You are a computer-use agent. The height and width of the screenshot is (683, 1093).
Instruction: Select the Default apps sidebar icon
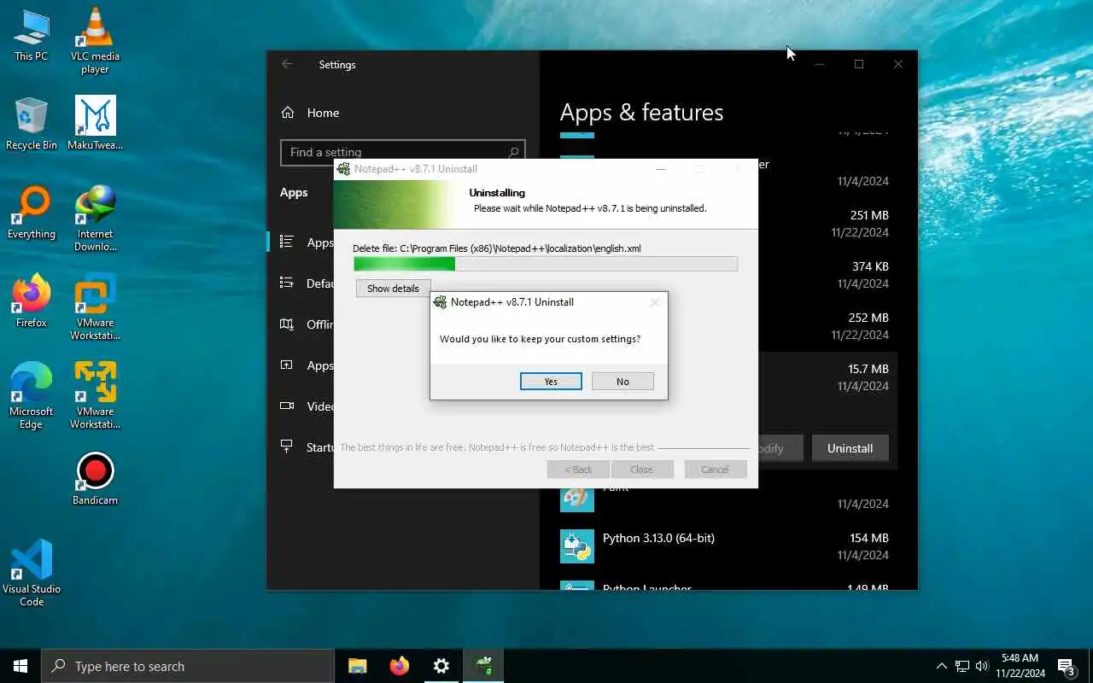point(287,283)
